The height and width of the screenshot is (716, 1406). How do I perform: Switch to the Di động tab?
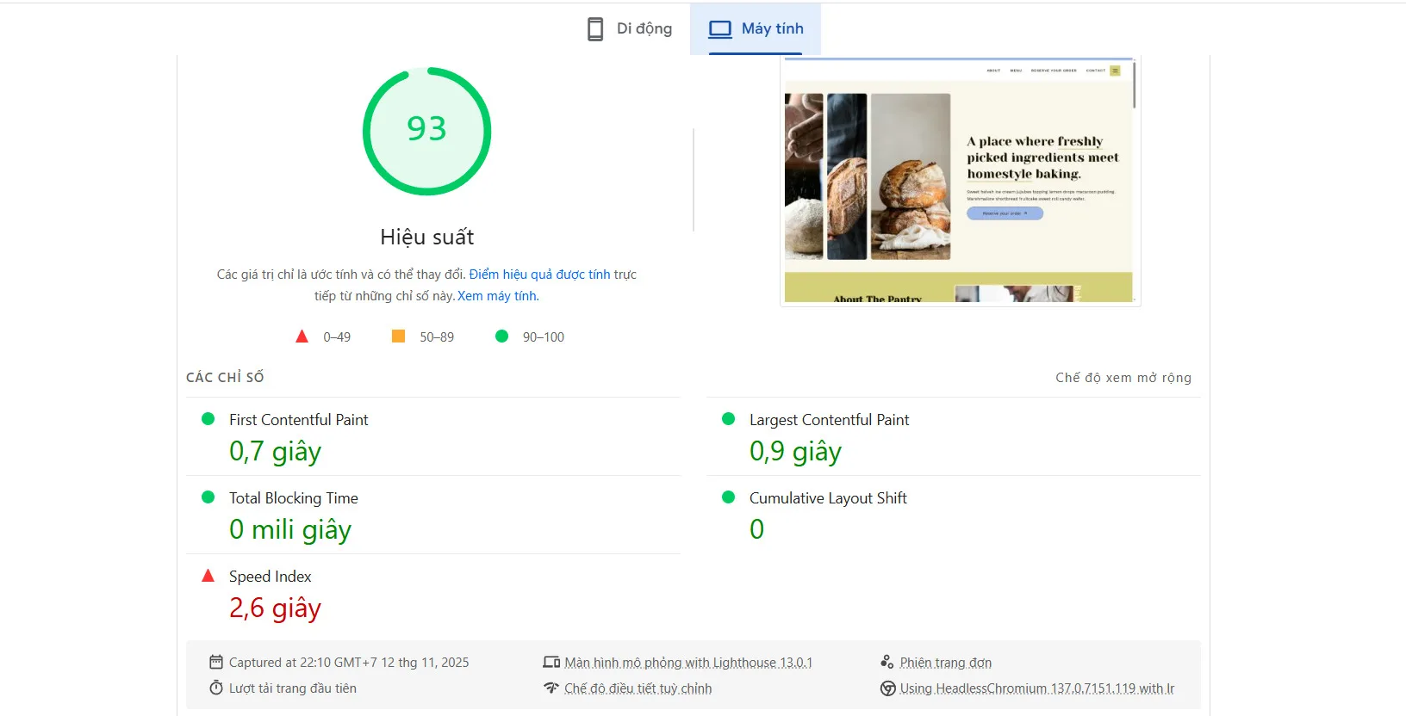click(x=630, y=29)
